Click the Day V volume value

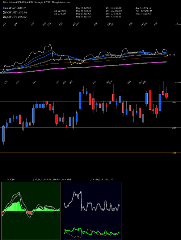click(143, 14)
